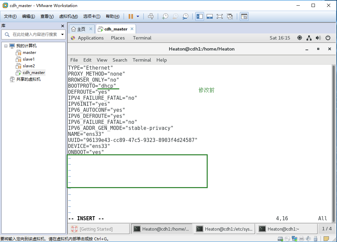Open the terminal Edit menu
This screenshot has width=337, height=242.
click(x=87, y=60)
